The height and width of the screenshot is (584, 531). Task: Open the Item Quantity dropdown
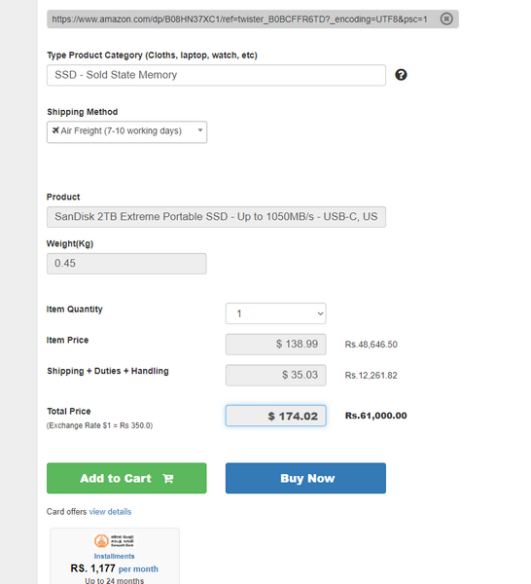[276, 313]
